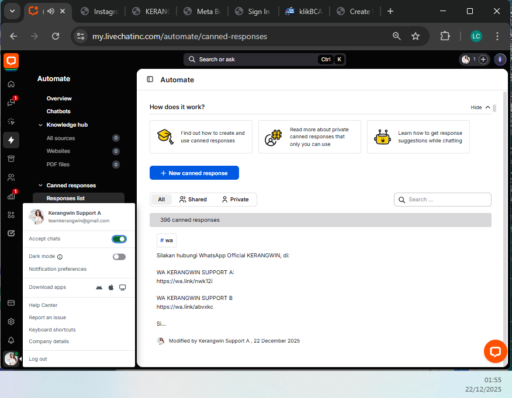
Task: Open the Copilot purple icon top right
Action: (500, 60)
